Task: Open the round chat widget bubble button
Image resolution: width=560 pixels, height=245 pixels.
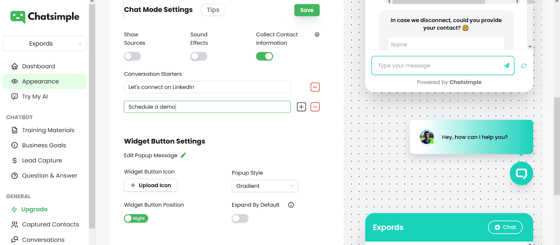Action: pyautogui.click(x=521, y=173)
